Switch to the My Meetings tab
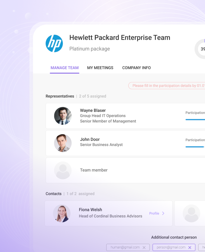Image resolution: width=205 pixels, height=252 pixels. [100, 68]
